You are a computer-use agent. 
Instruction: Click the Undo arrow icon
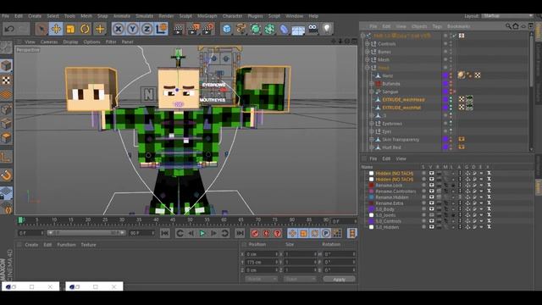[x=9, y=29]
